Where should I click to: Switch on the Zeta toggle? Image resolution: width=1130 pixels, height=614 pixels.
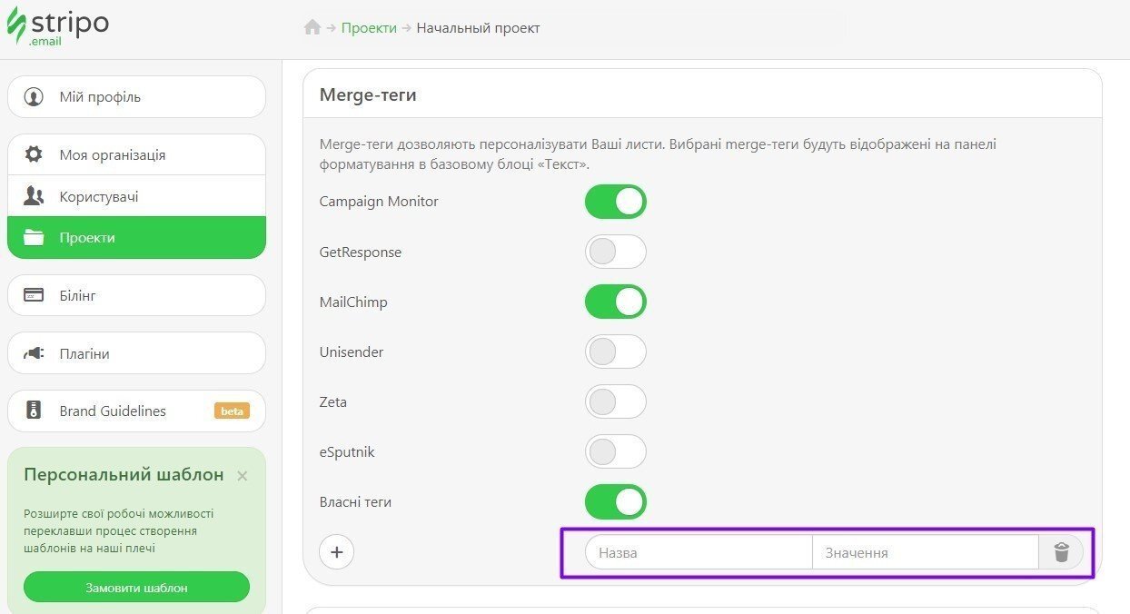(x=615, y=401)
